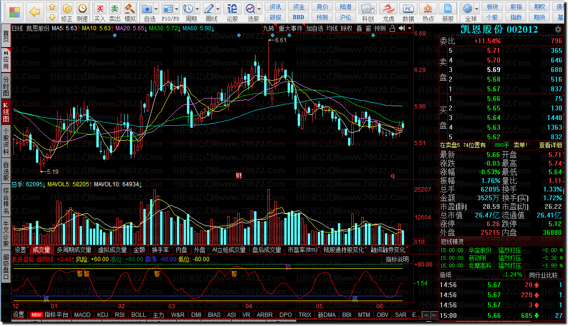This screenshot has width=569, height=326.
Task: Switch to the MACD indicator tab
Action: pyautogui.click(x=82, y=315)
